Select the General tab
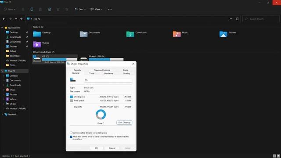This screenshot has height=158, width=281. [76, 73]
